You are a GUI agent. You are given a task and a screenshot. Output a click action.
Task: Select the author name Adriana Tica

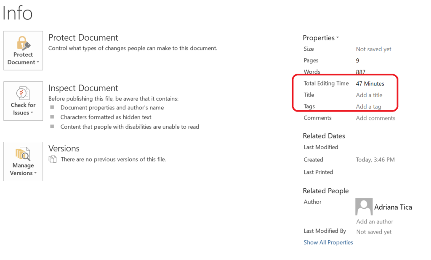tap(393, 207)
